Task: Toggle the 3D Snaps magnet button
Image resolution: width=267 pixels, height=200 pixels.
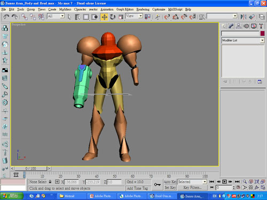Action: 167,17
